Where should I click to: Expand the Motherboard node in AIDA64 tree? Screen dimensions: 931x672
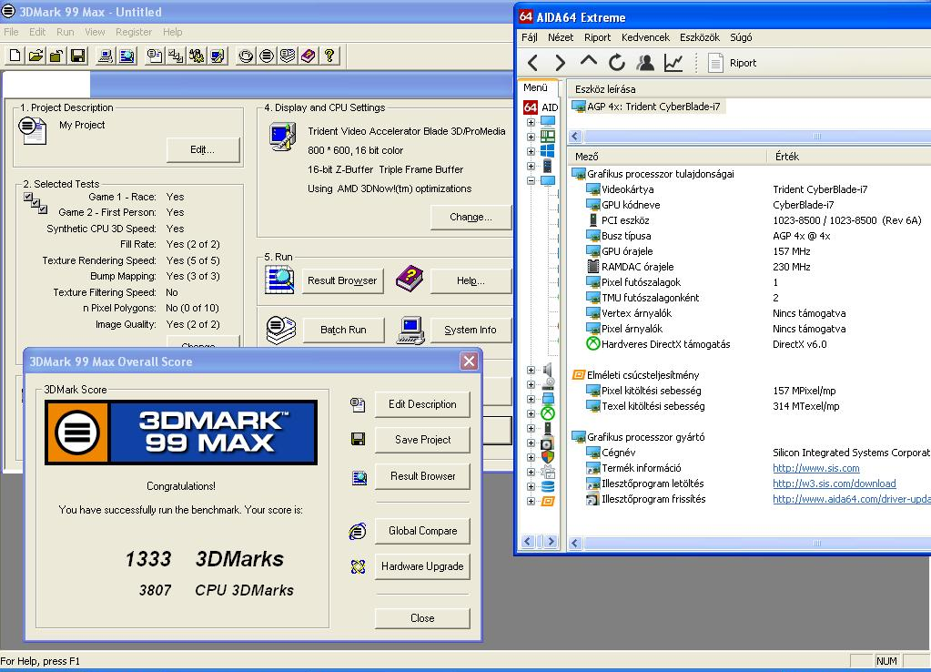pos(531,137)
